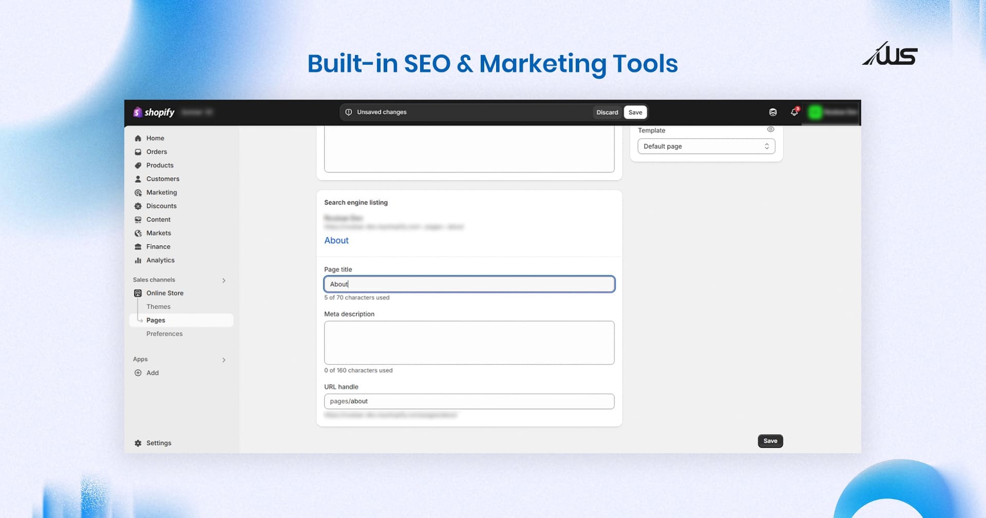Viewport: 986px width, 518px height.
Task: Focus the URL handle input field
Action: click(469, 401)
